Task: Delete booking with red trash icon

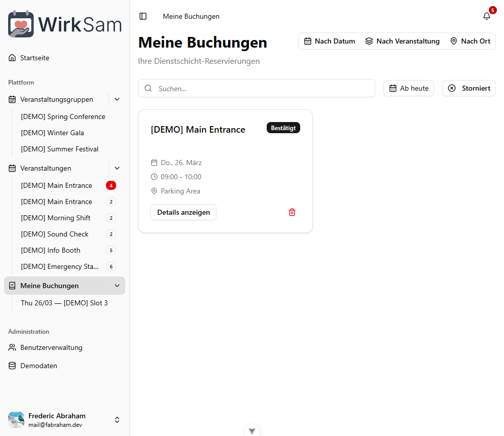Action: click(x=292, y=212)
